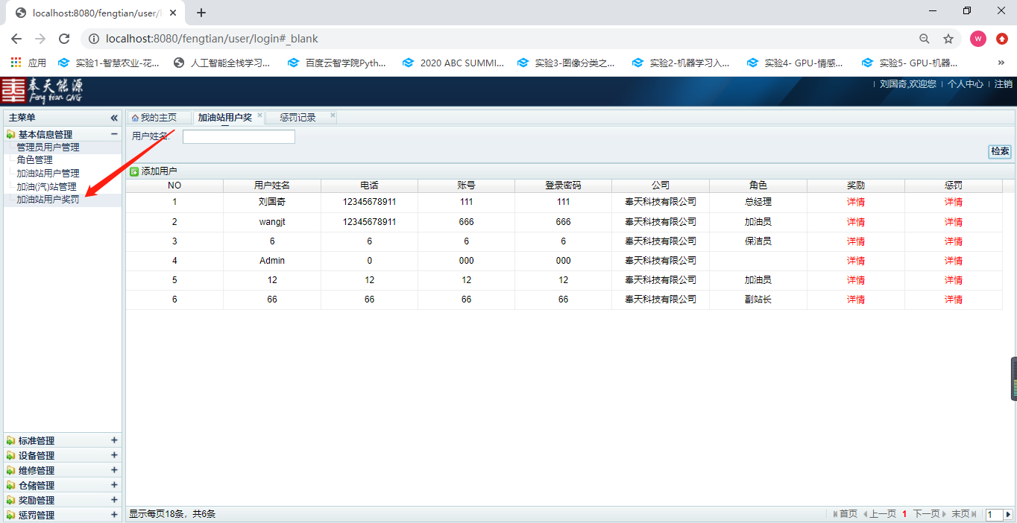Open the browser zoom magnifier icon
Screen dimensions: 1017x523
[x=924, y=39]
